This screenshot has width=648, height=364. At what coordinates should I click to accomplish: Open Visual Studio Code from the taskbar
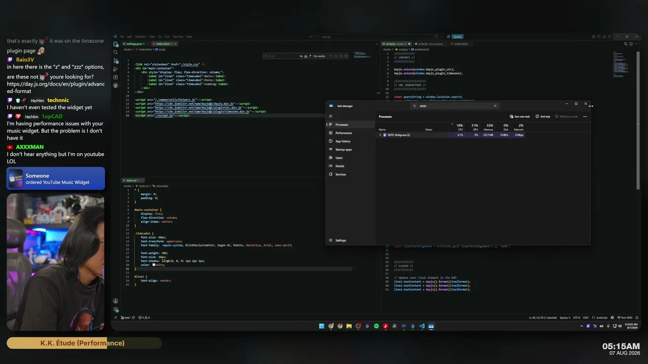point(422,326)
